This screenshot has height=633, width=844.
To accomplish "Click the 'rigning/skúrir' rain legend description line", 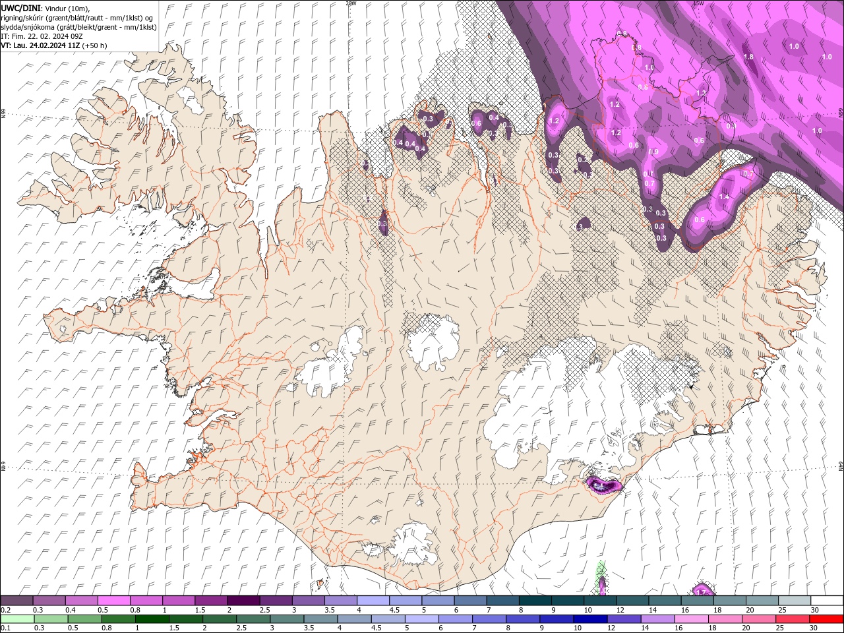I will (78, 17).
